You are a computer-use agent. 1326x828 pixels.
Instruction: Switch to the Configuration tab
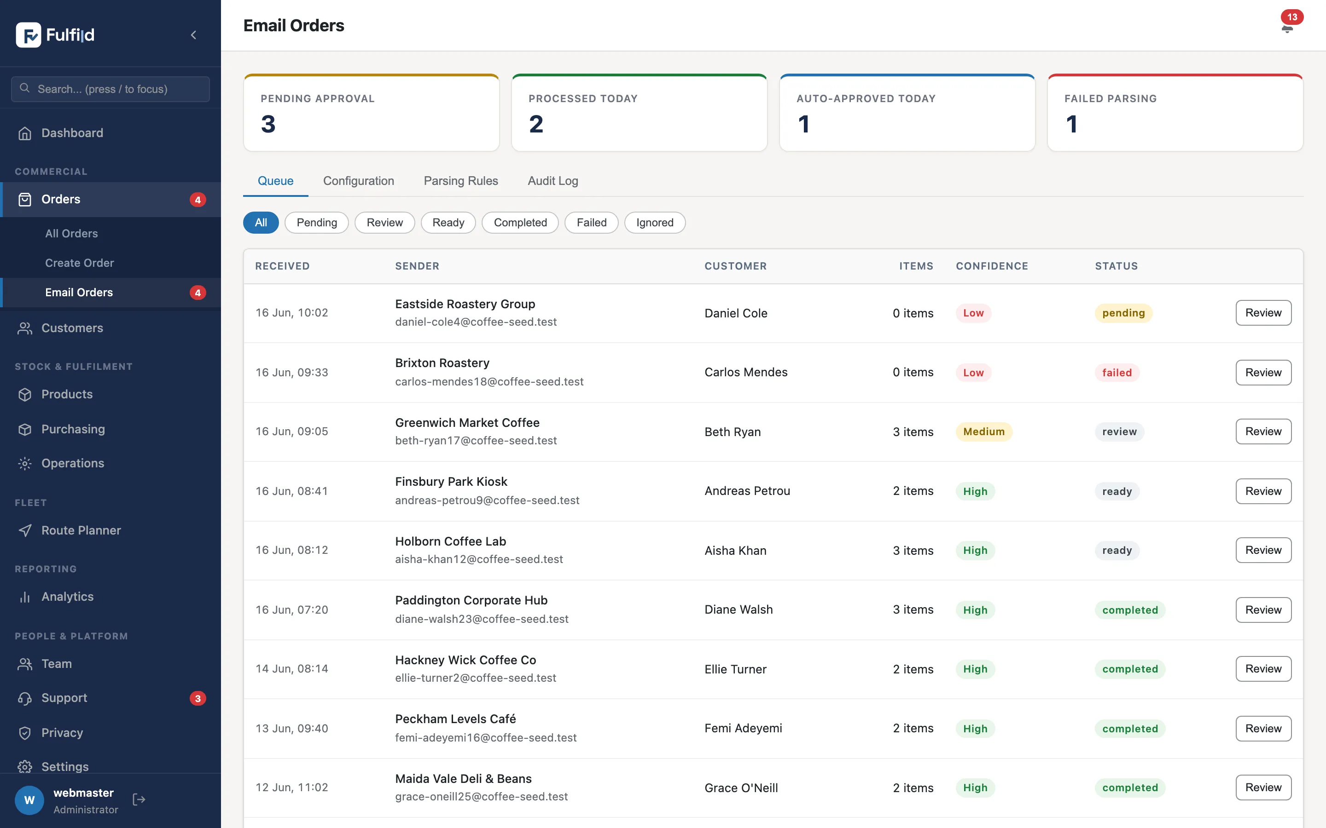click(358, 181)
